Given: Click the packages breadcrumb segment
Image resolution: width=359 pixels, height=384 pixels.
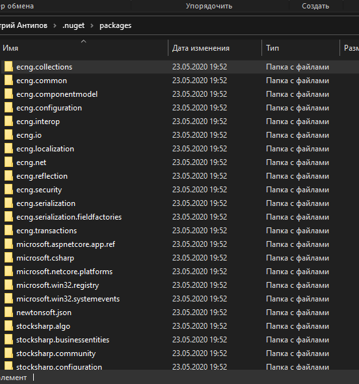Looking at the screenshot, I should 115,25.
